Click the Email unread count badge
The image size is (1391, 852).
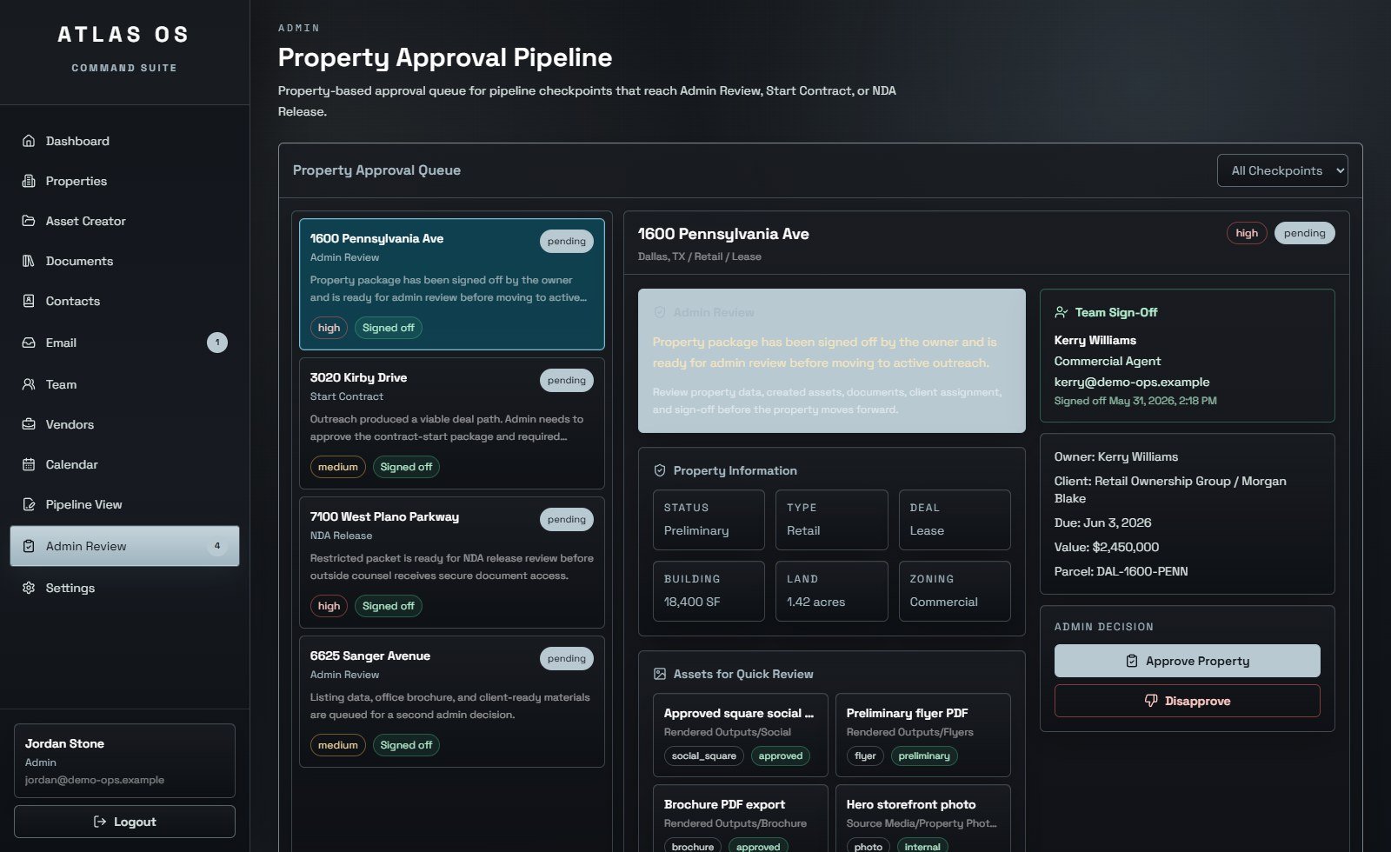(217, 343)
